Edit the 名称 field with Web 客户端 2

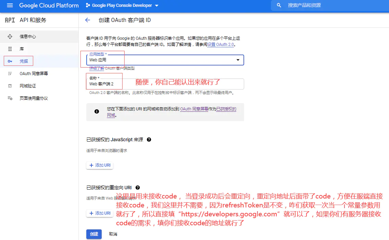click(165, 84)
